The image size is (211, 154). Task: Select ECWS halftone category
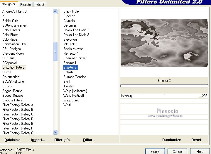(13, 82)
